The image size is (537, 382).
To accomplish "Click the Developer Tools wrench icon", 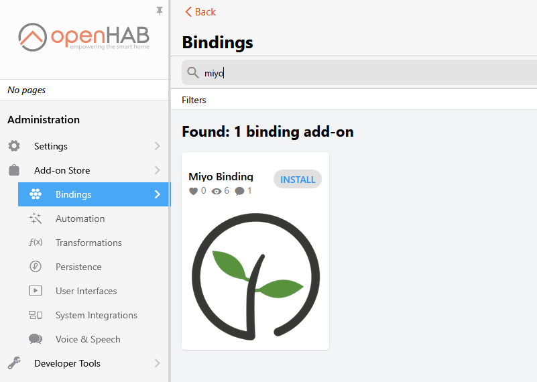I will (14, 363).
